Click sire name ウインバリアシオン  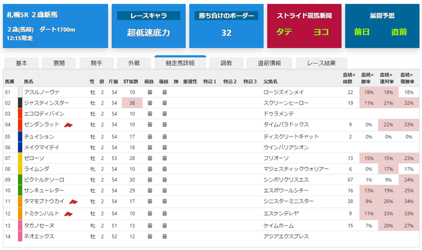pyautogui.click(x=286, y=147)
